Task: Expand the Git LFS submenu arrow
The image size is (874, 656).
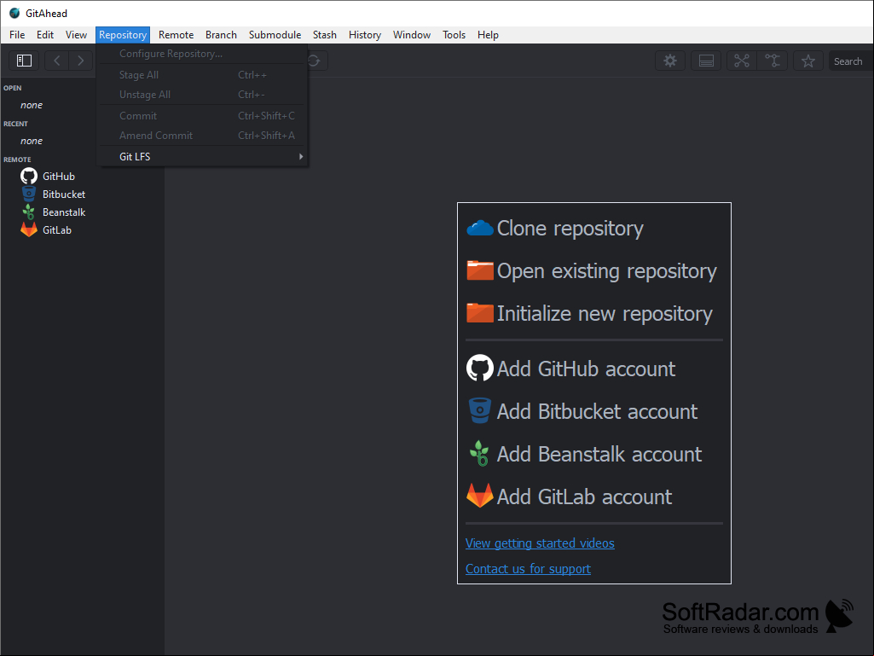Action: 301,157
